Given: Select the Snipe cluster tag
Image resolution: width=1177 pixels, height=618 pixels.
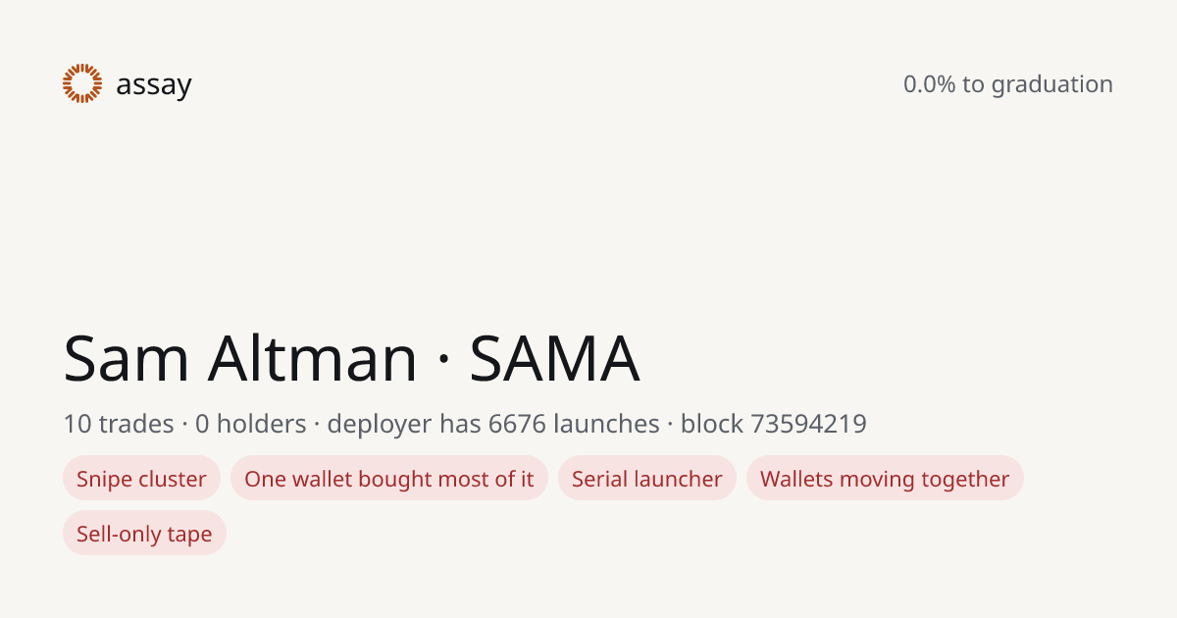Looking at the screenshot, I should click(x=142, y=479).
